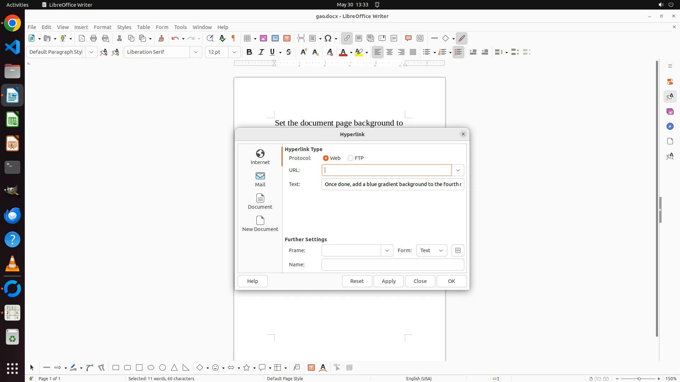Open the Form type dropdown showing Text
Image resolution: width=680 pixels, height=382 pixels.
coord(431,250)
